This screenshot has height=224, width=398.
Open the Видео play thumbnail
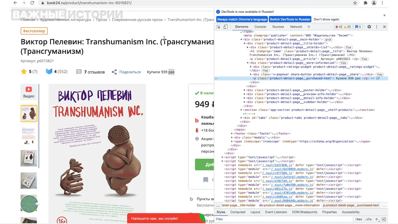(29, 92)
